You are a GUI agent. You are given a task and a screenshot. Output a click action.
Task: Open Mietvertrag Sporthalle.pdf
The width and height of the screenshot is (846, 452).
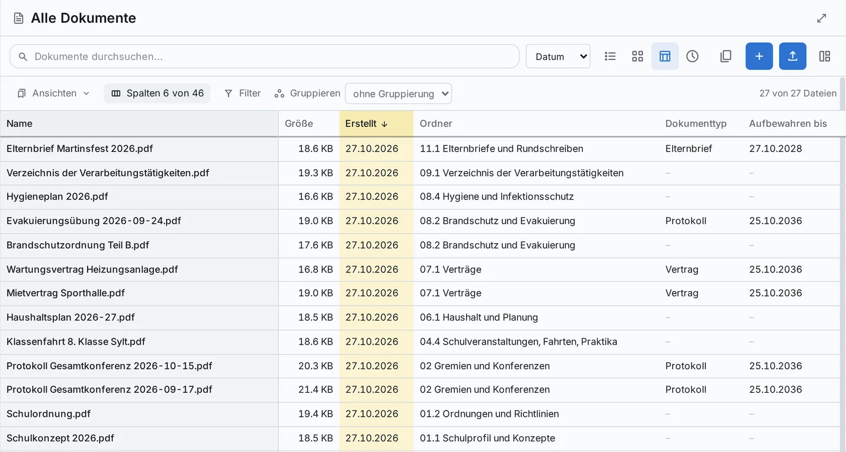(x=65, y=293)
